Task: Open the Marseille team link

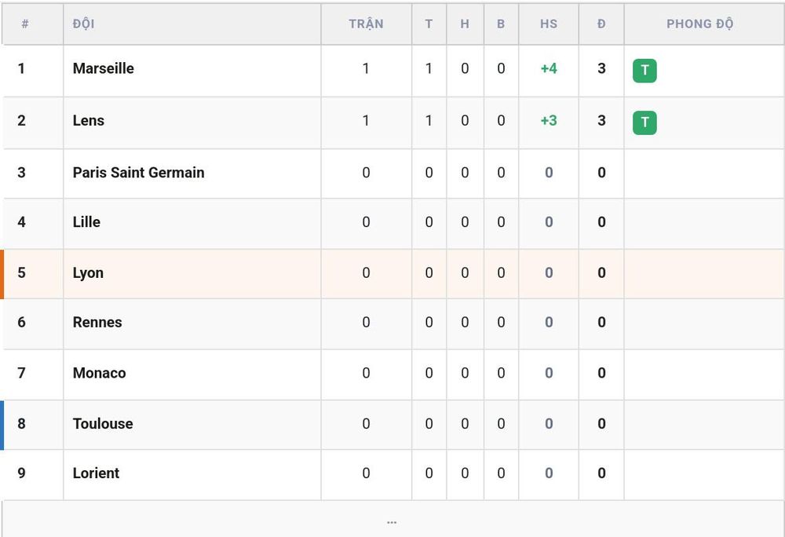Action: point(103,68)
